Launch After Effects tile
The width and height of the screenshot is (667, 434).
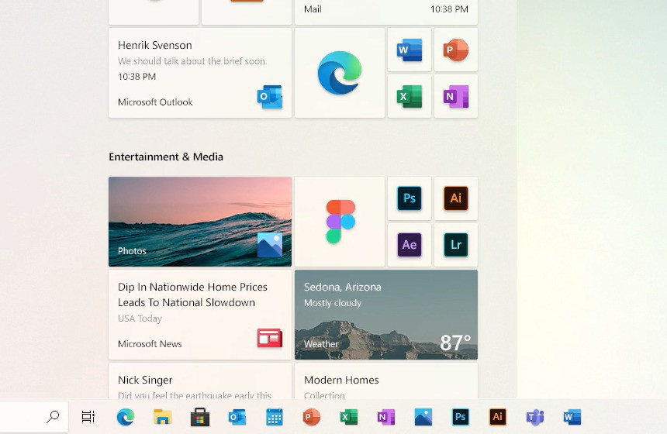point(410,245)
